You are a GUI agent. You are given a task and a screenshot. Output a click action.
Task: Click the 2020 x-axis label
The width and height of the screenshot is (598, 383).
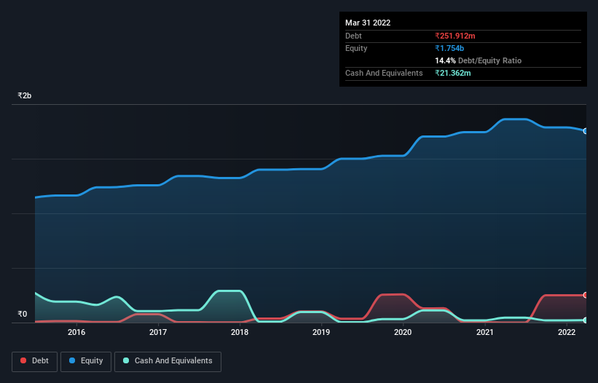pos(403,332)
